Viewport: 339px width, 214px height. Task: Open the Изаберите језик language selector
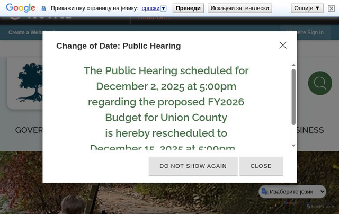click(x=292, y=192)
